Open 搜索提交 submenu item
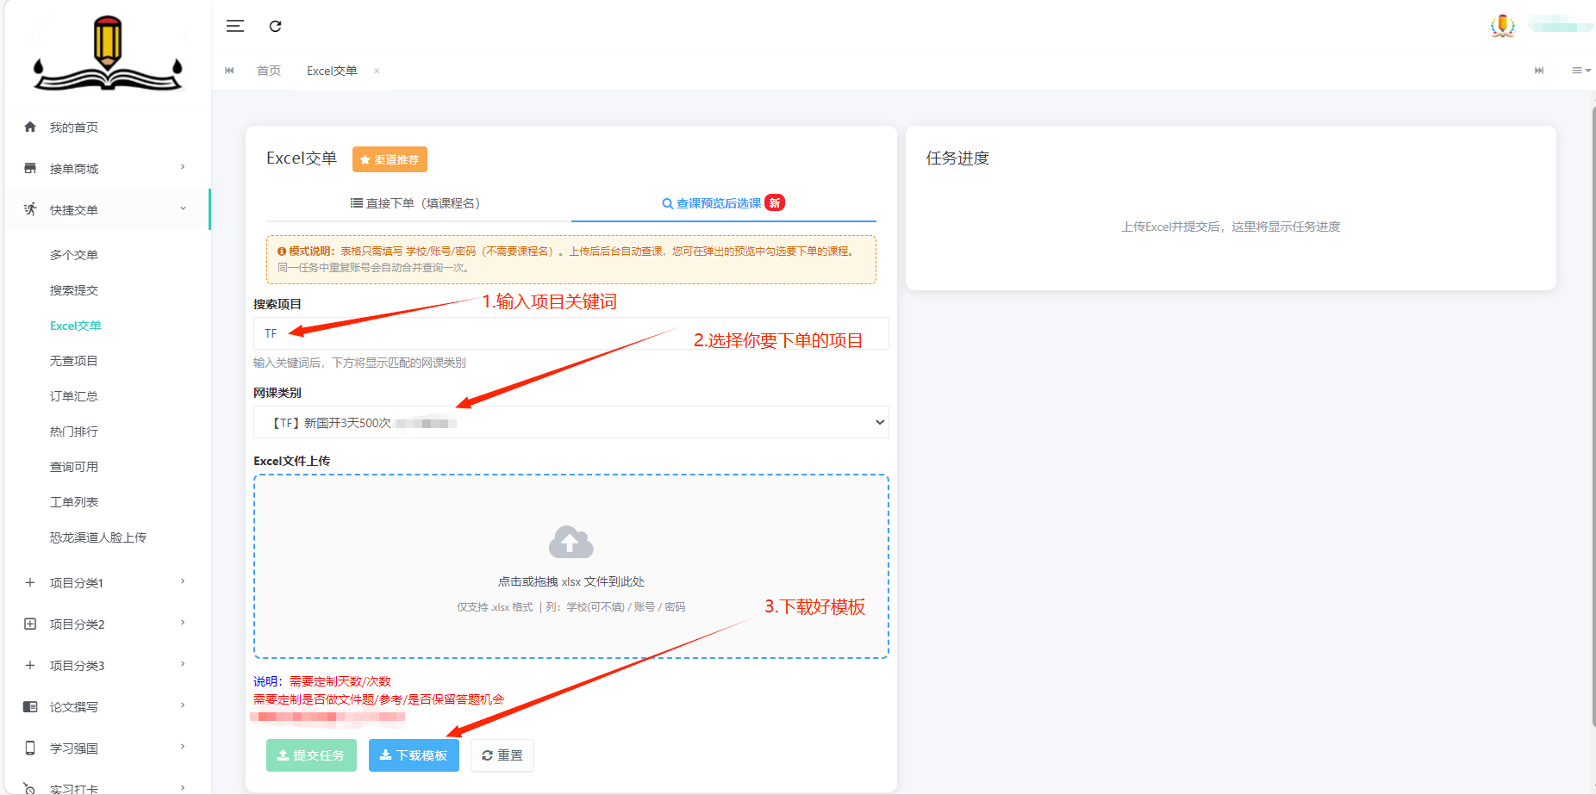 [x=74, y=290]
